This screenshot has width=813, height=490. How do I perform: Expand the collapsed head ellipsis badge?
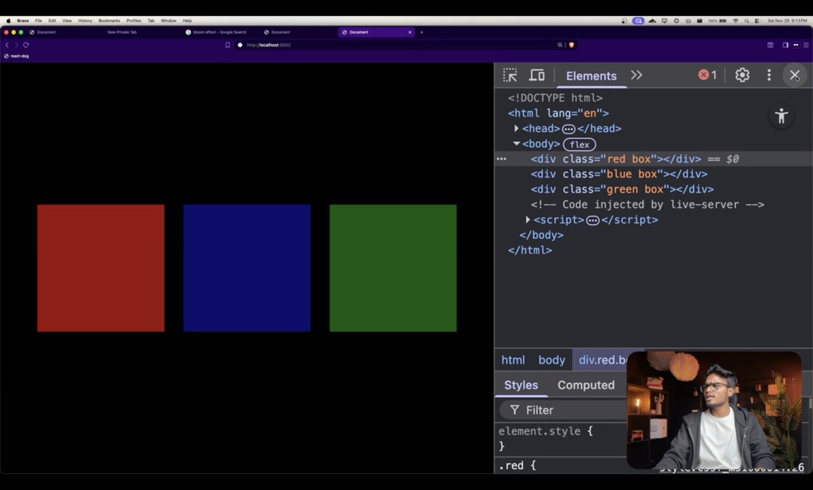[568, 129]
